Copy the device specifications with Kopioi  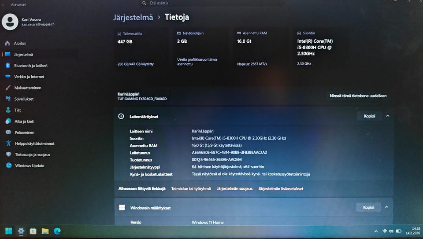[369, 116]
